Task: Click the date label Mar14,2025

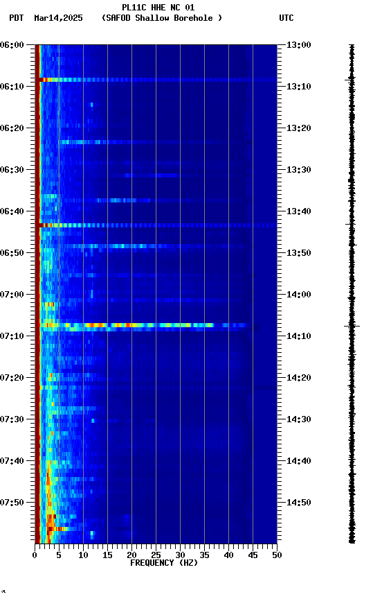Action: [58, 18]
